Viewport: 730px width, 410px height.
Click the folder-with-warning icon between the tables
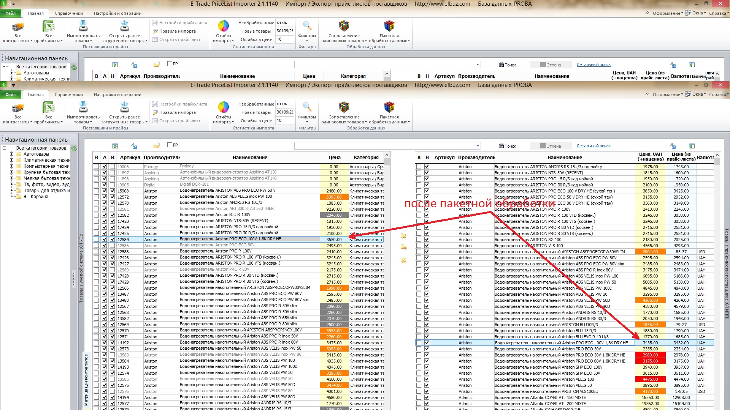(403, 260)
